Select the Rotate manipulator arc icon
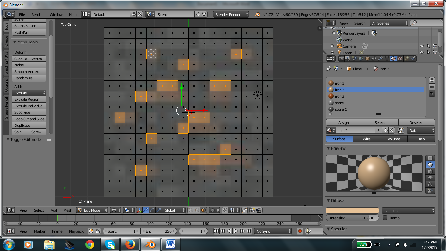Screen dimensions: 446x251 [152, 210]
